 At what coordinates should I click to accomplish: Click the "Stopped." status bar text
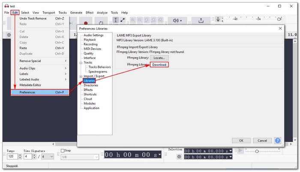pos(12,166)
